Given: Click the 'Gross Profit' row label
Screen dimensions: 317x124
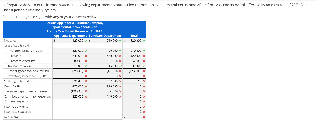Looking at the screenshot, I should [12, 86].
